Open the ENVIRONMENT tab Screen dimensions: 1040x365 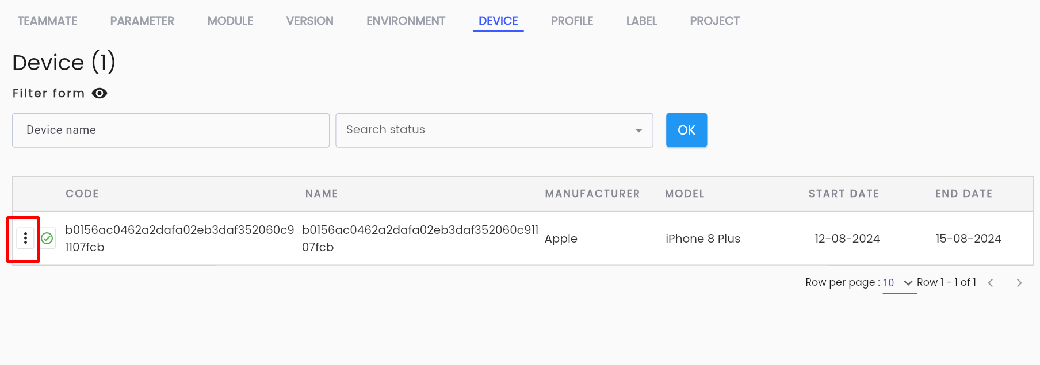406,21
